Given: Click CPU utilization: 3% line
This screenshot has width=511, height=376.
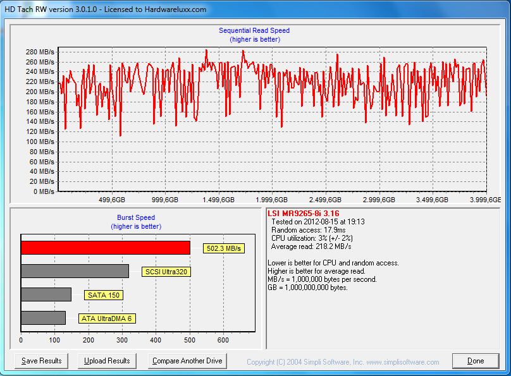Looking at the screenshot, I should click(x=312, y=238).
